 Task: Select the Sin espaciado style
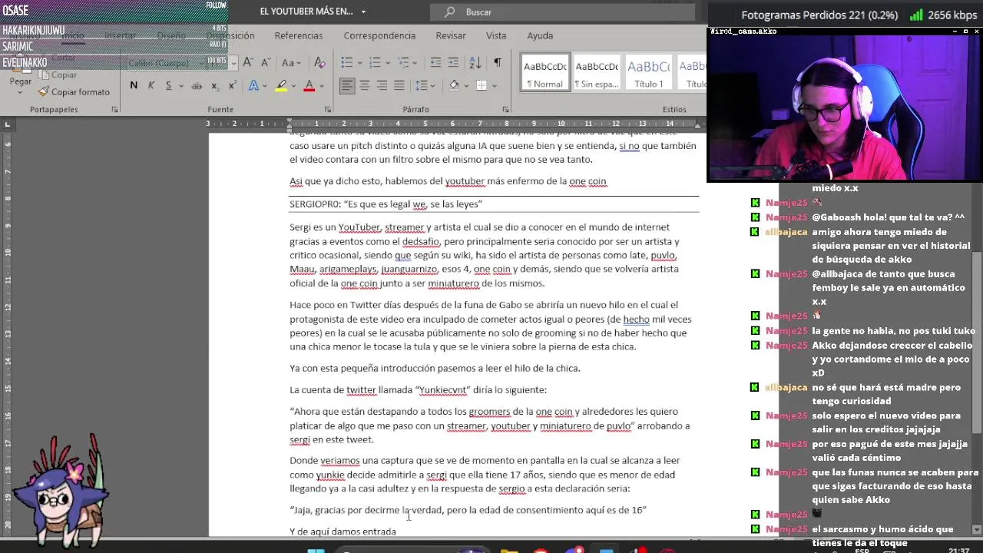click(x=597, y=73)
